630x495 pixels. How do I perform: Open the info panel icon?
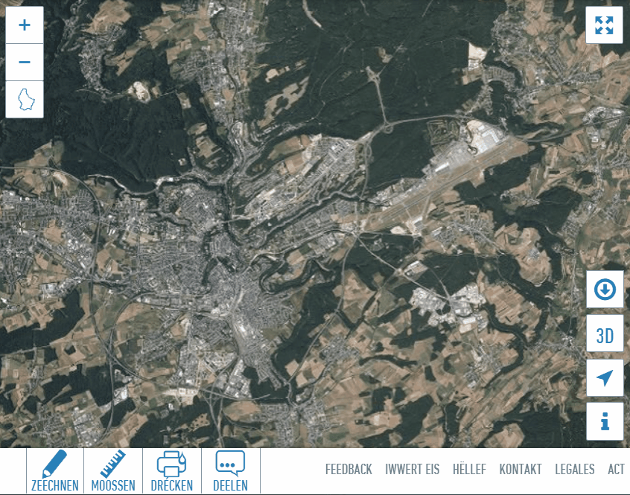(x=605, y=422)
